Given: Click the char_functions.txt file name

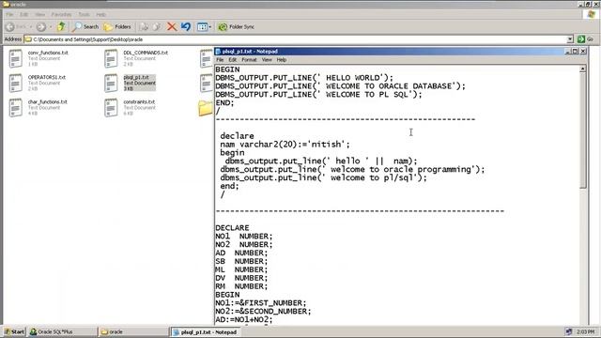Looking at the screenshot, I should [48, 101].
